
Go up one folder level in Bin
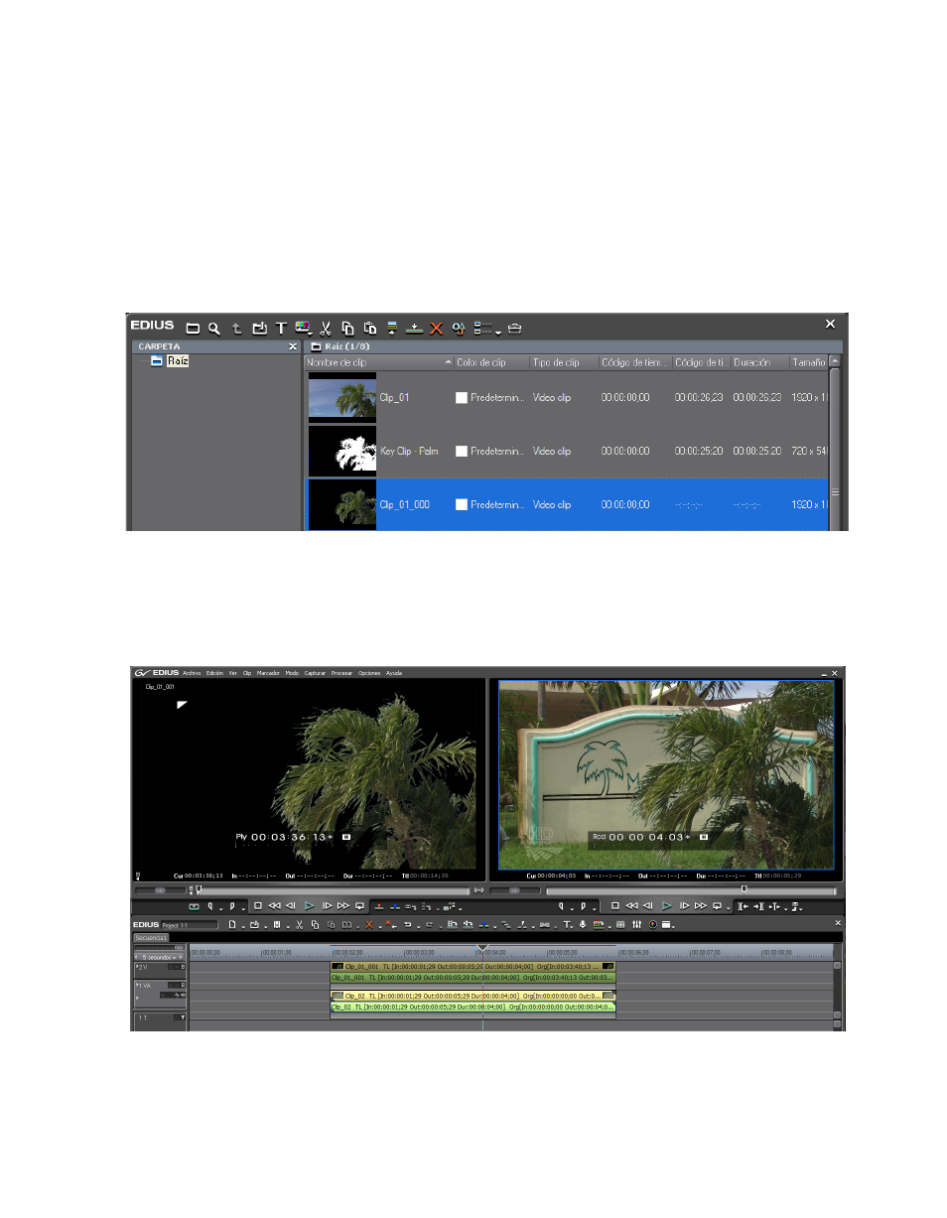click(237, 328)
